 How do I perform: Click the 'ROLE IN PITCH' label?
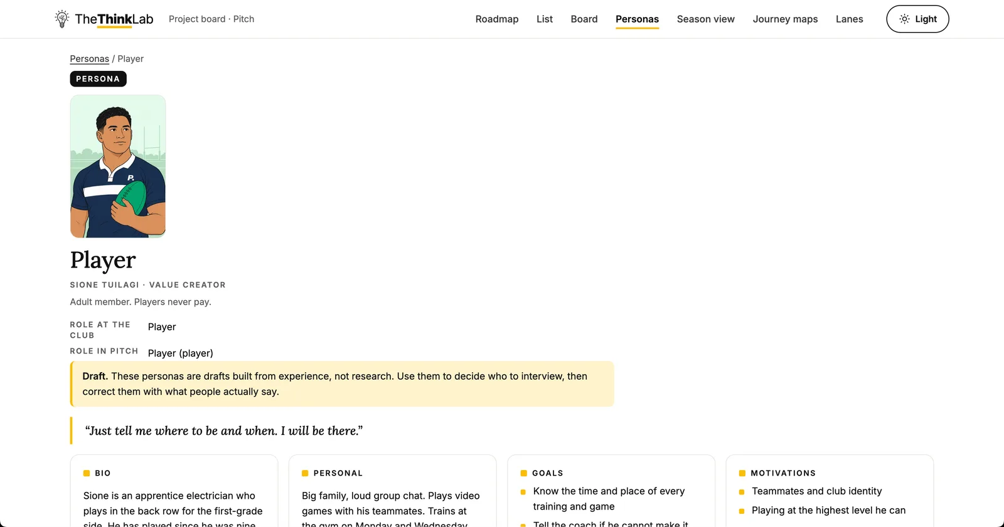(104, 351)
